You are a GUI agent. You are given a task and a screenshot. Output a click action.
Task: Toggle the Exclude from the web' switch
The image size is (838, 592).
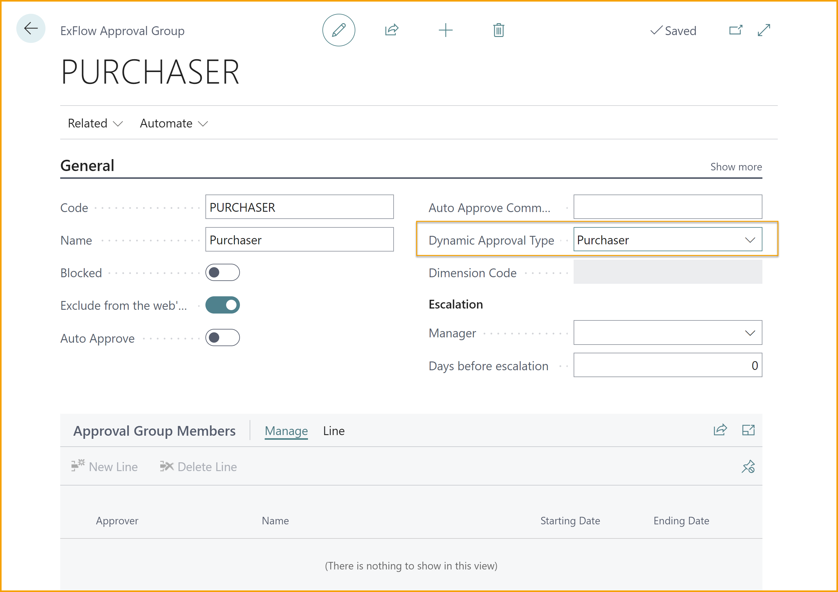(222, 305)
